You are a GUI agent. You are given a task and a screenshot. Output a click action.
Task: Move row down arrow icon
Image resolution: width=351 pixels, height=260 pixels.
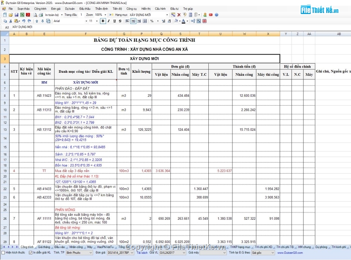coord(42,21)
